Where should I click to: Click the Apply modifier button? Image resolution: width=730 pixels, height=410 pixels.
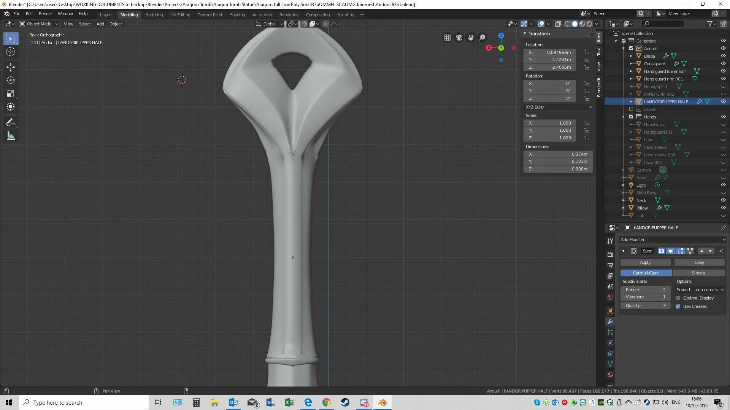645,262
